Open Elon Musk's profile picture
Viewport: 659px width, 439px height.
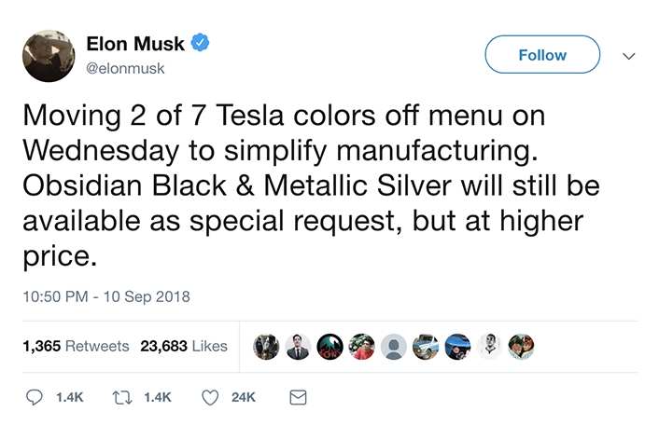coord(49,55)
